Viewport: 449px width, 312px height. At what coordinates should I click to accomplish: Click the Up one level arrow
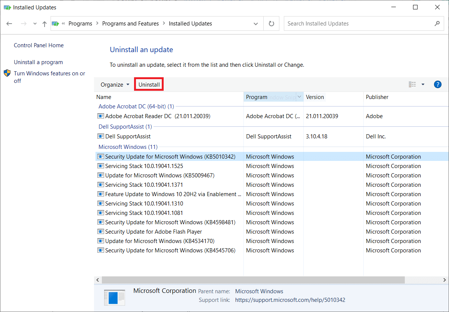(x=44, y=23)
